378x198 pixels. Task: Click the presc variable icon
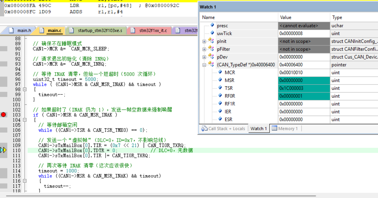click(212, 25)
